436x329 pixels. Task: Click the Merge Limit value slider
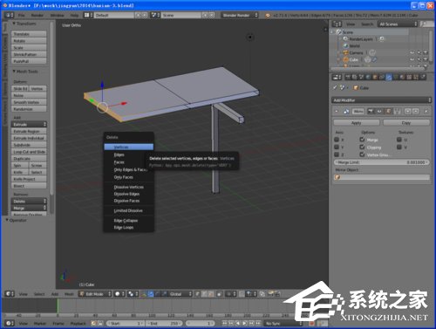coord(381,162)
